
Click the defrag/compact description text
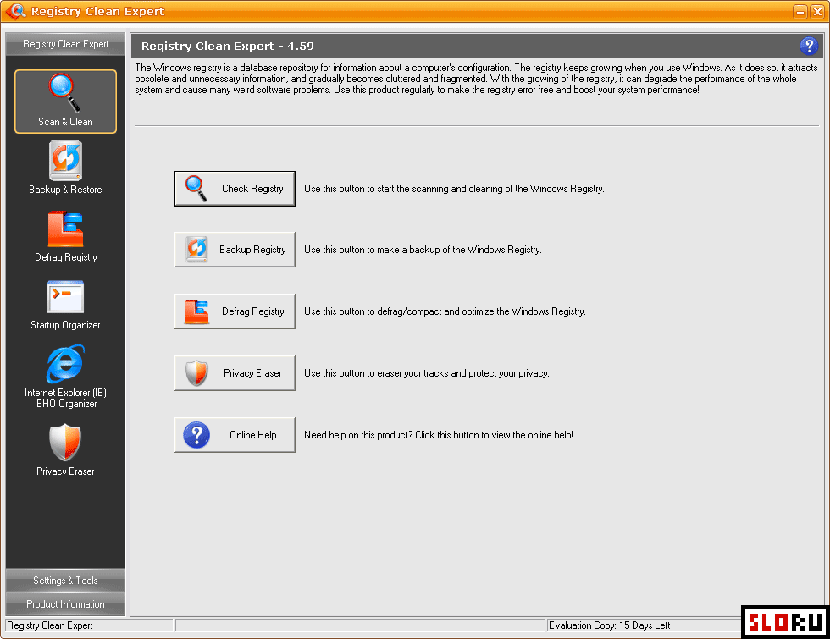click(x=445, y=311)
